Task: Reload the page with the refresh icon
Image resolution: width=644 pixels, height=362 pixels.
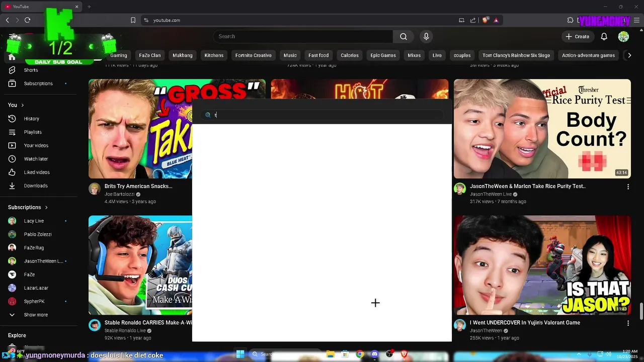Action: pyautogui.click(x=27, y=20)
